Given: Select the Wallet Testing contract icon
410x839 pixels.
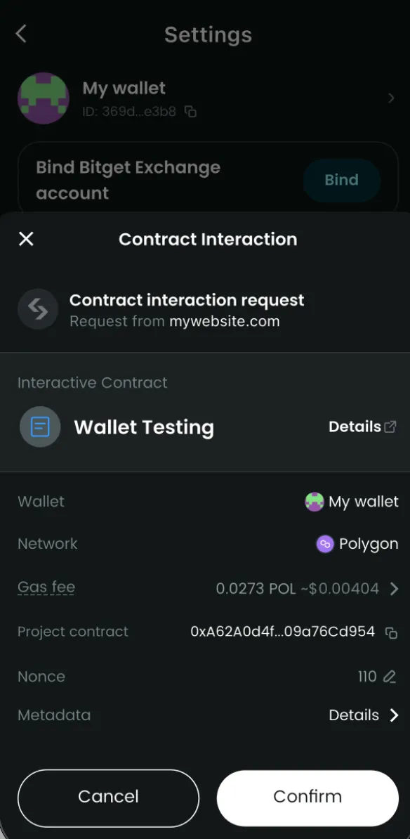Looking at the screenshot, I should [40, 427].
